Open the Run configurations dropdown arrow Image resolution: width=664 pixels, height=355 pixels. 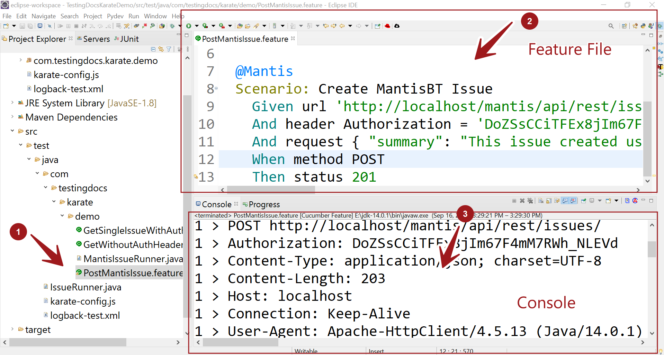[197, 26]
